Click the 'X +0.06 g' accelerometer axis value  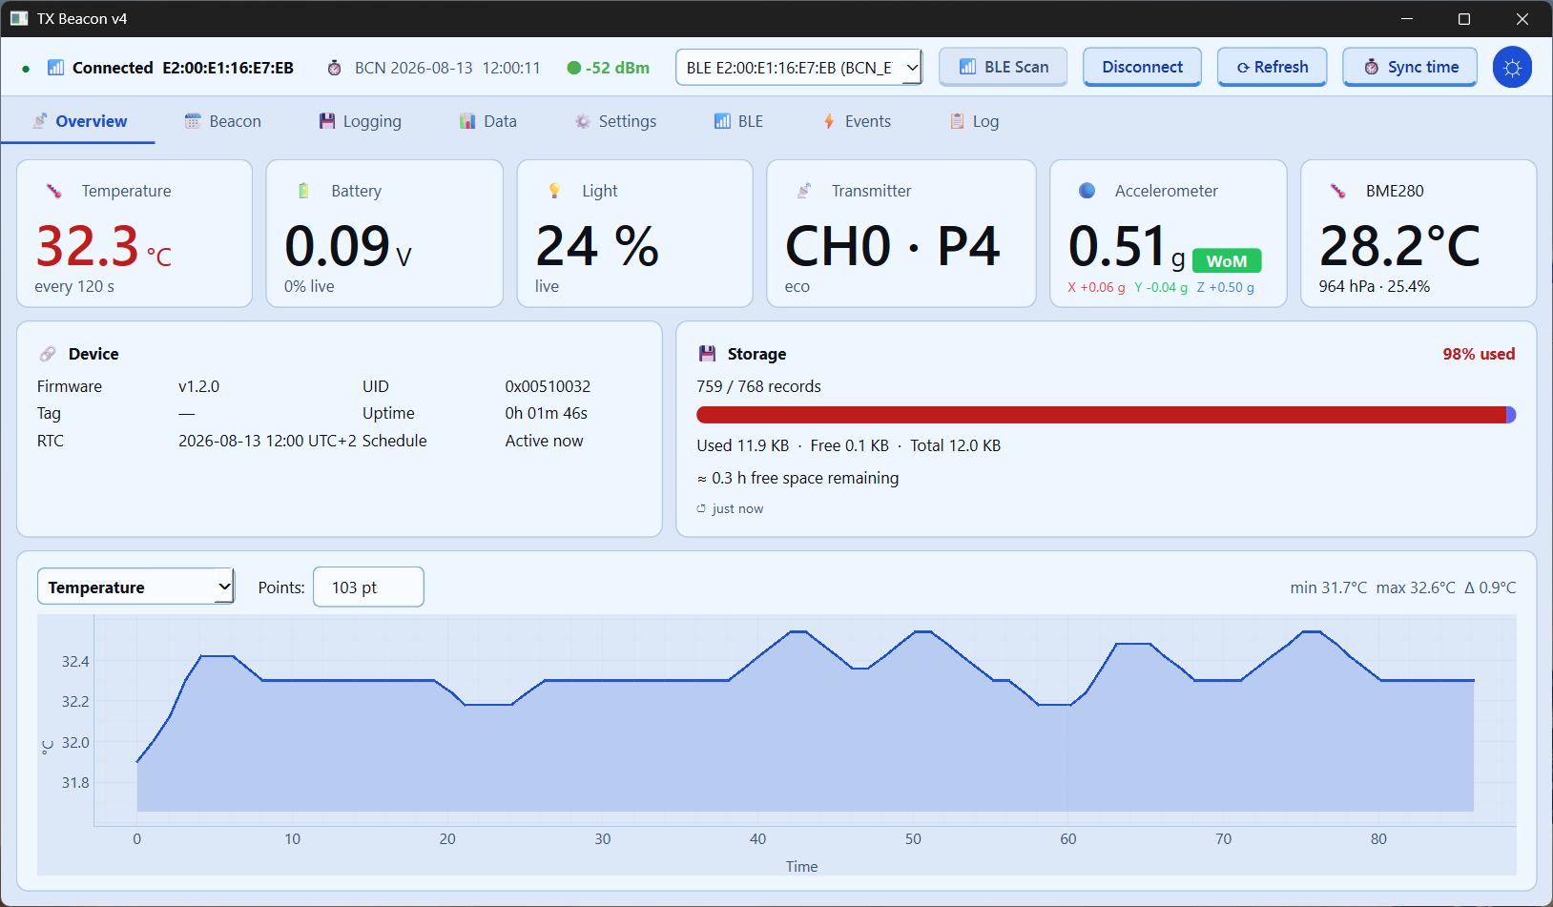point(1096,287)
